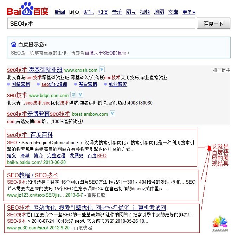
Task: Open the 简介 baike sublink
Action: coord(38,155)
